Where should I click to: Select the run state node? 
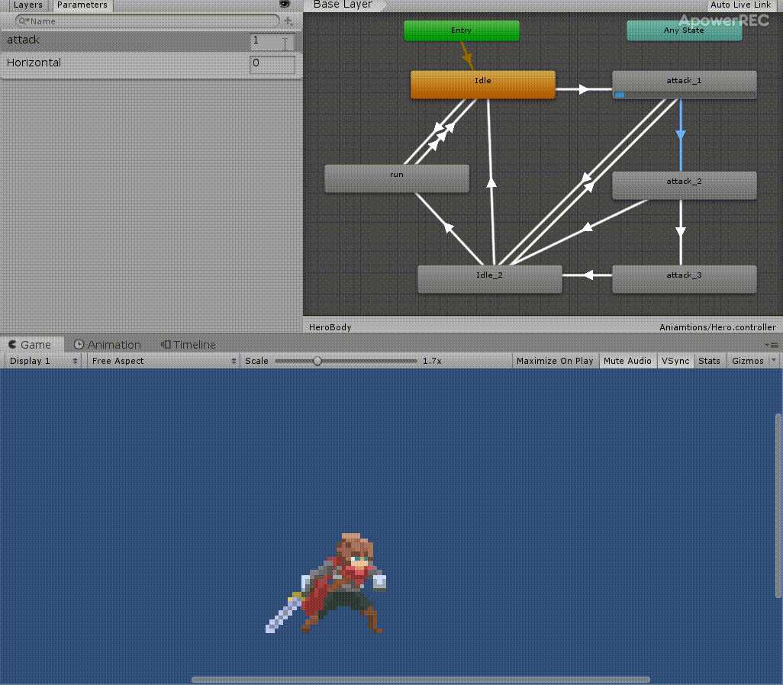click(397, 178)
